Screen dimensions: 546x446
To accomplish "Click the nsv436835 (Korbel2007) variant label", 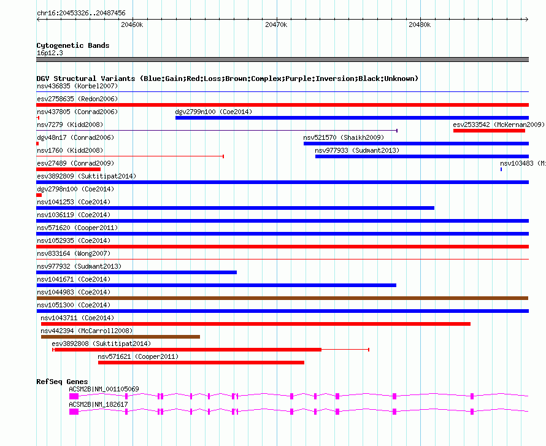I will (77, 86).
